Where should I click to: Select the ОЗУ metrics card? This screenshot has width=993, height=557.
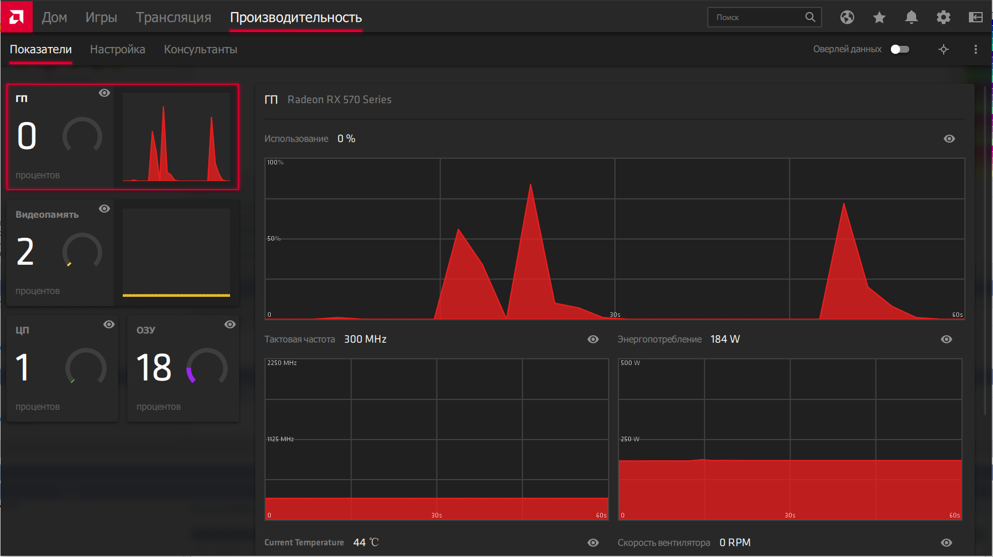(184, 368)
